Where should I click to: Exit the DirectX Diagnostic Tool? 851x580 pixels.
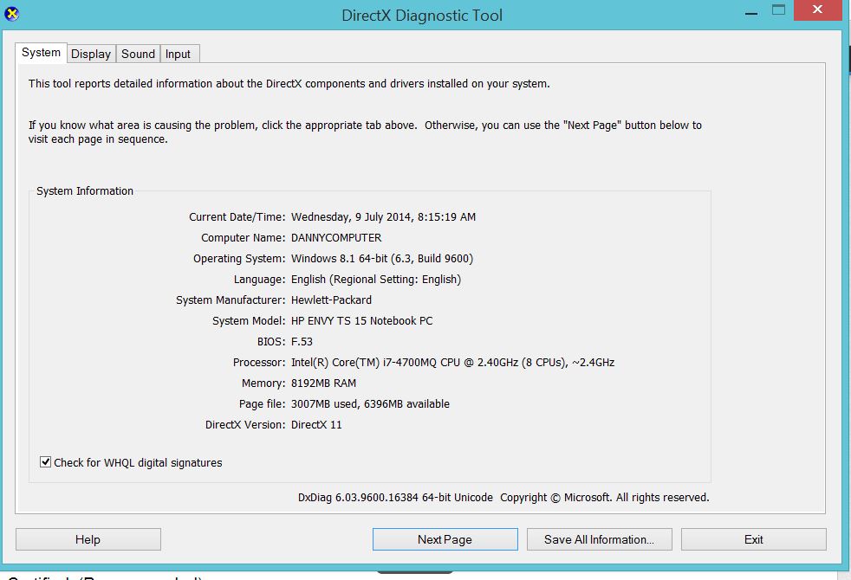pyautogui.click(x=754, y=539)
